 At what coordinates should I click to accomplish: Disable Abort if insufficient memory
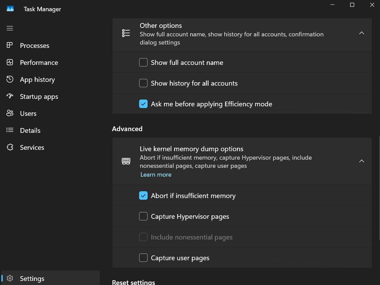click(x=143, y=195)
